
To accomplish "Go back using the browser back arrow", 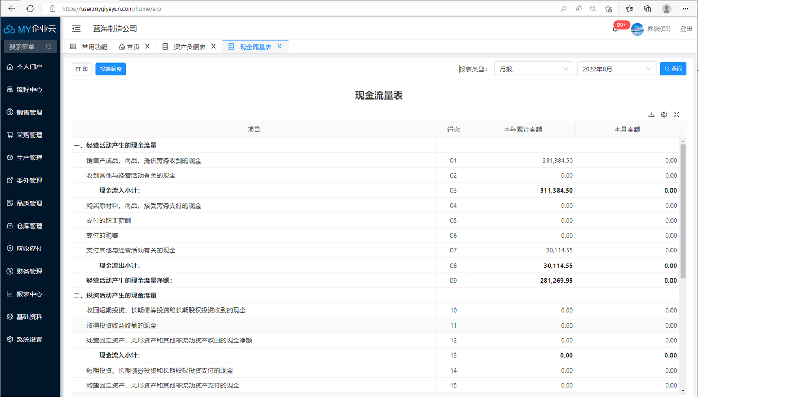I will click(12, 8).
